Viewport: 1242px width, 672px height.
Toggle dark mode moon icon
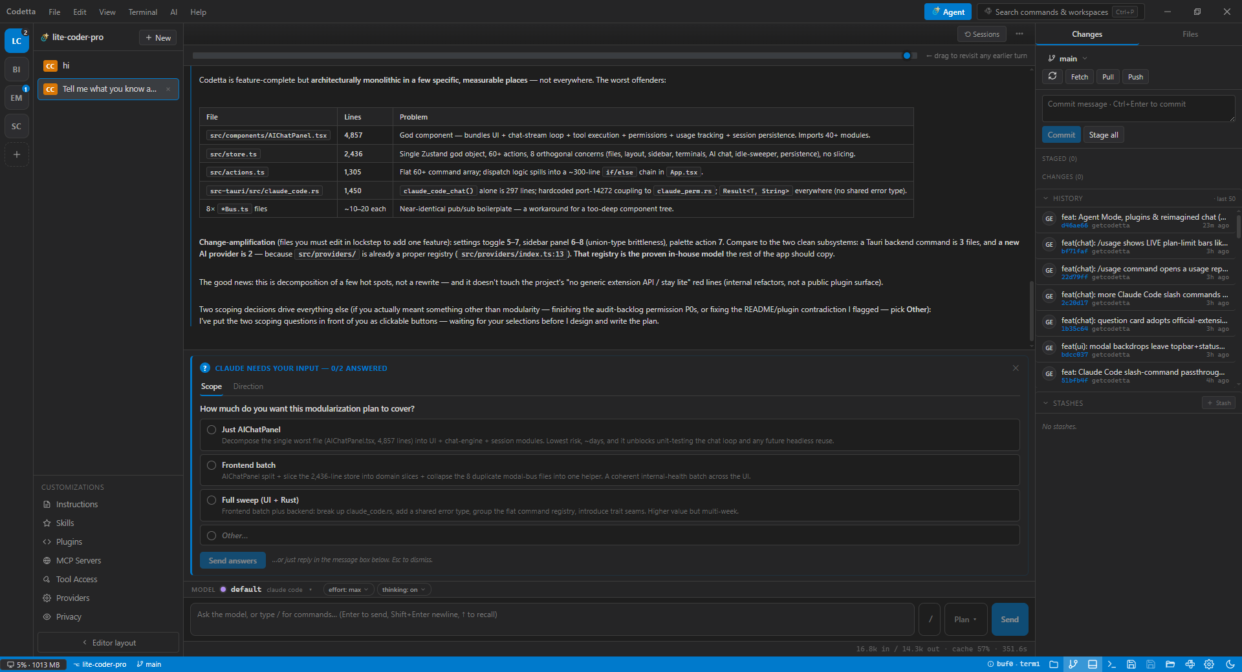tap(1230, 664)
